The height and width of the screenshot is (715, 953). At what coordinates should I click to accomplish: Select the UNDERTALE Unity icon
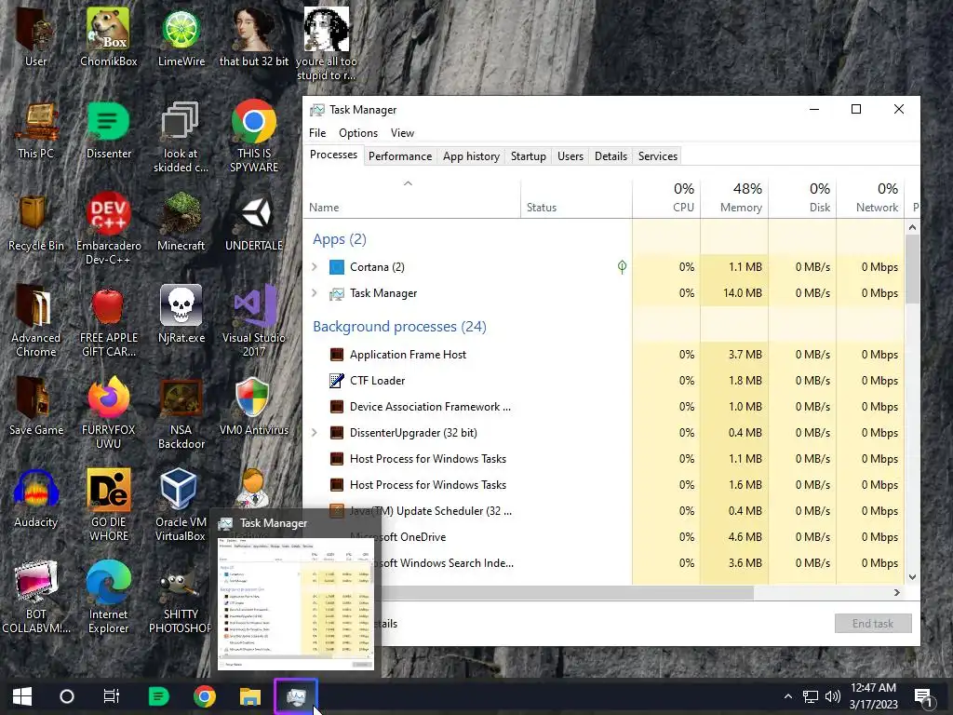coord(254,222)
